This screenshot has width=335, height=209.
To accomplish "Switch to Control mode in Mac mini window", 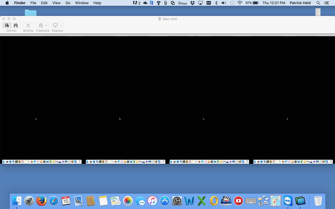I will 7,25.
